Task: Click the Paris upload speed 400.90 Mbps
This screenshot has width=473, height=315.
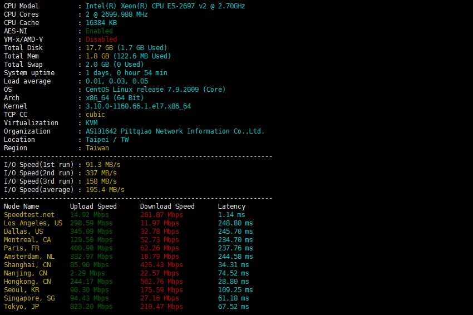Action: 91,248
